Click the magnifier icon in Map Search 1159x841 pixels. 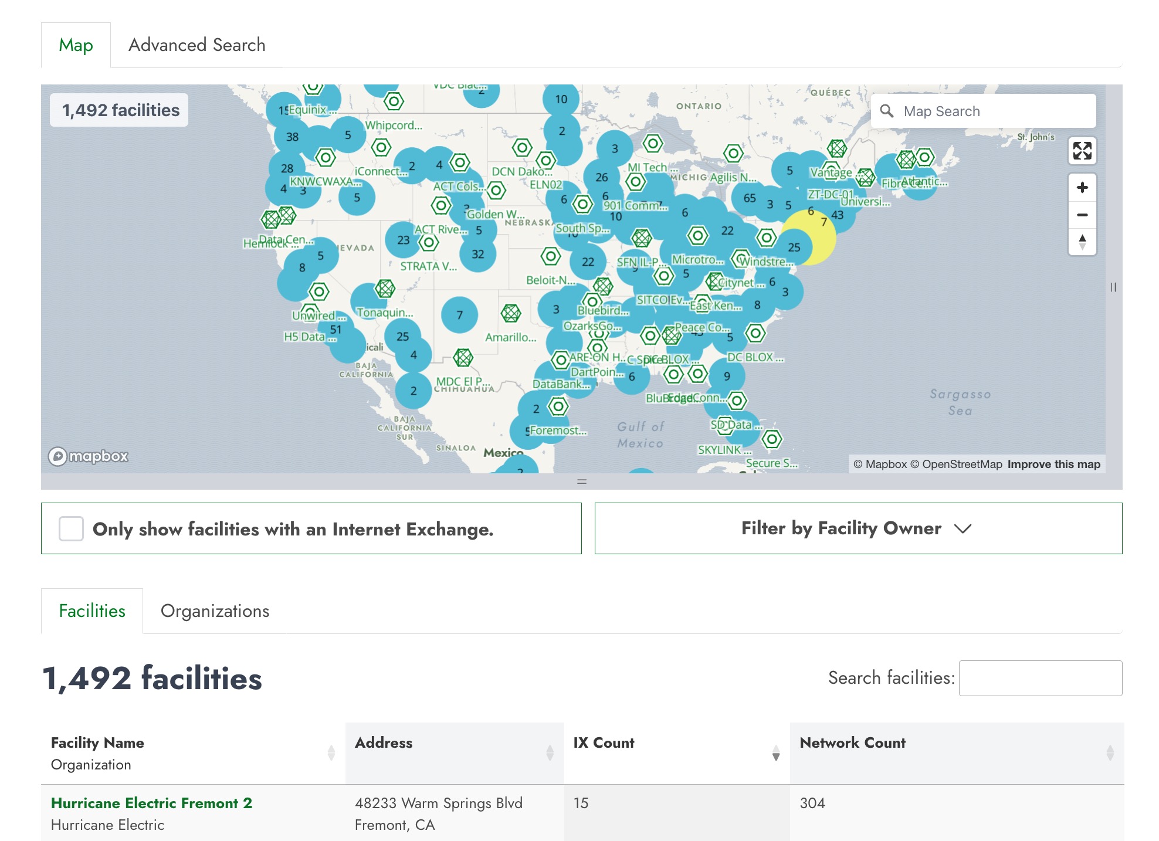click(887, 111)
